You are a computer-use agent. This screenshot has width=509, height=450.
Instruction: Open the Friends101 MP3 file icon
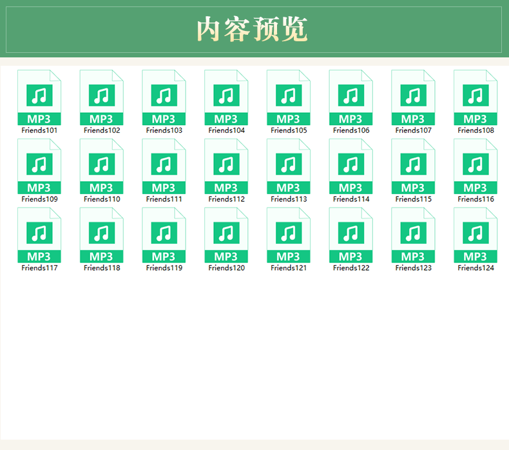click(39, 97)
